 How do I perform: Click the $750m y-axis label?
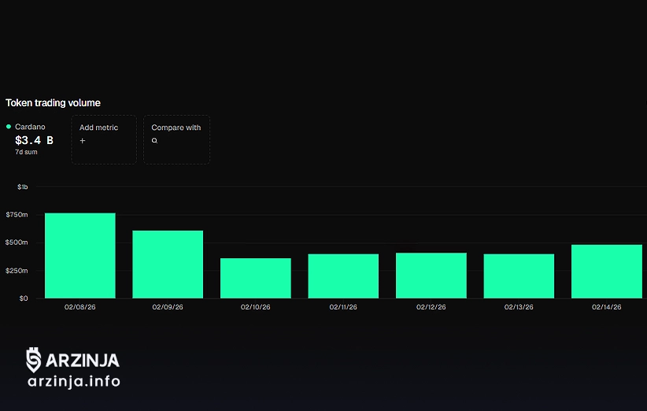pyautogui.click(x=17, y=215)
